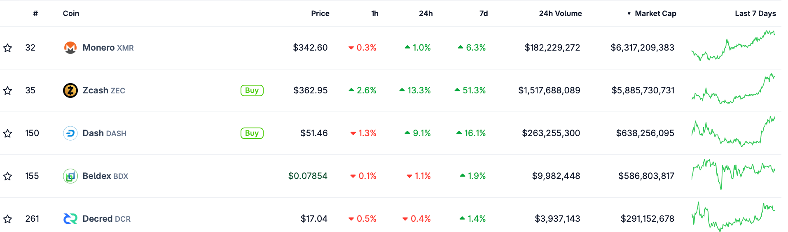Click the Zcash coin logo icon

pyautogui.click(x=70, y=90)
